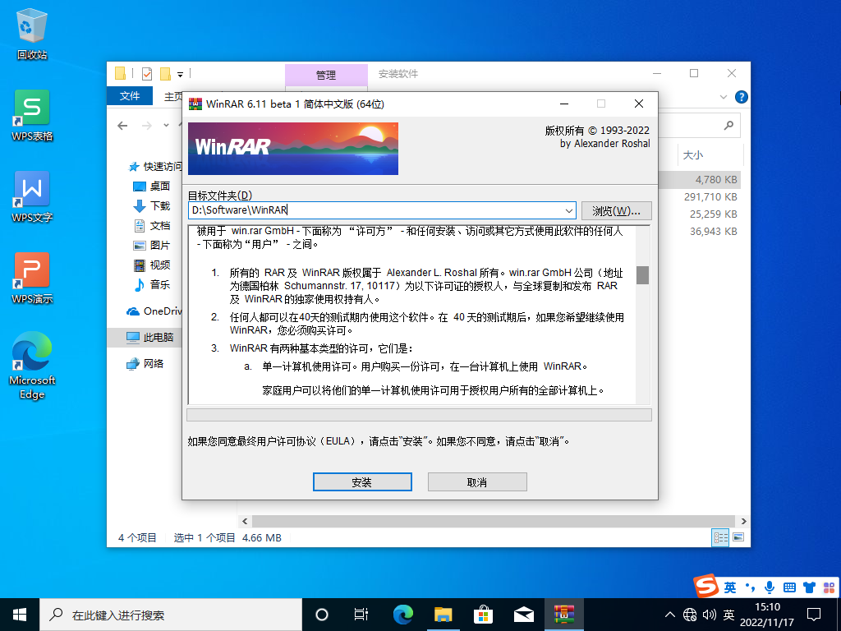Screen dimensions: 841x631
Task: Click Explorer help question mark icon
Action: coord(741,97)
